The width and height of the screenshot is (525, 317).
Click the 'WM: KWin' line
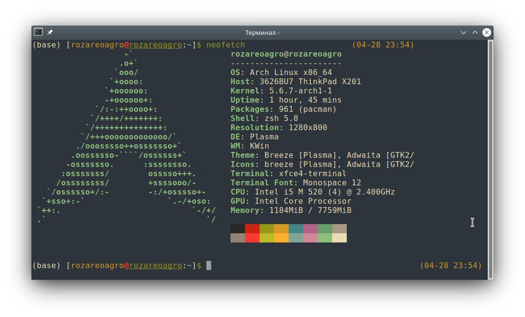250,146
